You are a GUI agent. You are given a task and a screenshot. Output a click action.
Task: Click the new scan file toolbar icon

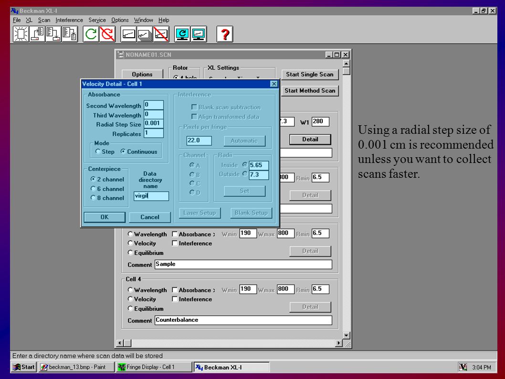tap(21, 34)
